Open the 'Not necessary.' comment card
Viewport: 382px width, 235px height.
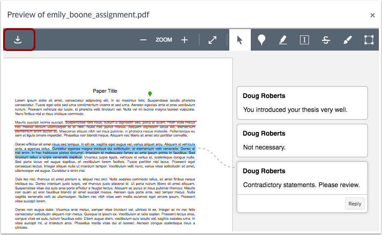pyautogui.click(x=302, y=141)
